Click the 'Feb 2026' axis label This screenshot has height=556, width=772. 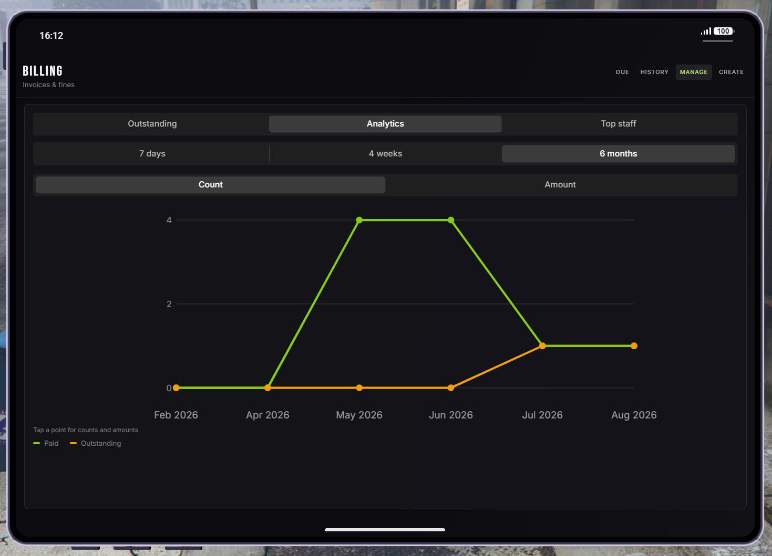(176, 415)
